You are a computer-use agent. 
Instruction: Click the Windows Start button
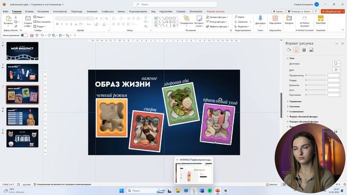121,191
